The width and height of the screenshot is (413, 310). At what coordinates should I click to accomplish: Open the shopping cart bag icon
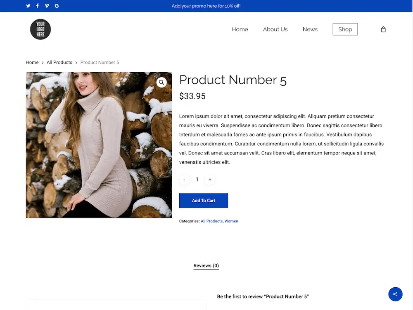click(383, 29)
